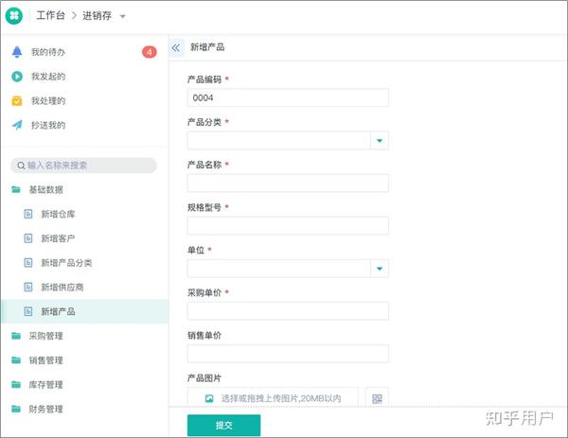568x438 pixels.
Task: Click the 产品名称 input field
Action: 288,184
